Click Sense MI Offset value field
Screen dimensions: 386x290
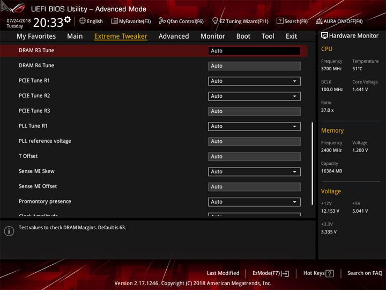click(254, 187)
